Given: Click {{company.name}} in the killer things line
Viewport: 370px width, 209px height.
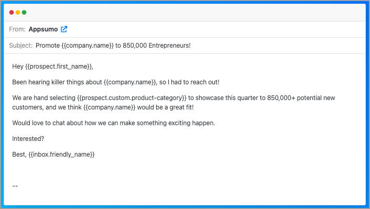Looking at the screenshot, I should tap(130, 82).
